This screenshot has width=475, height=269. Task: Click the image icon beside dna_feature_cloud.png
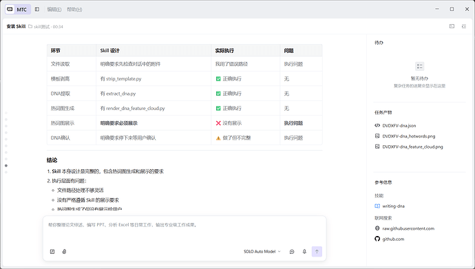click(x=377, y=147)
